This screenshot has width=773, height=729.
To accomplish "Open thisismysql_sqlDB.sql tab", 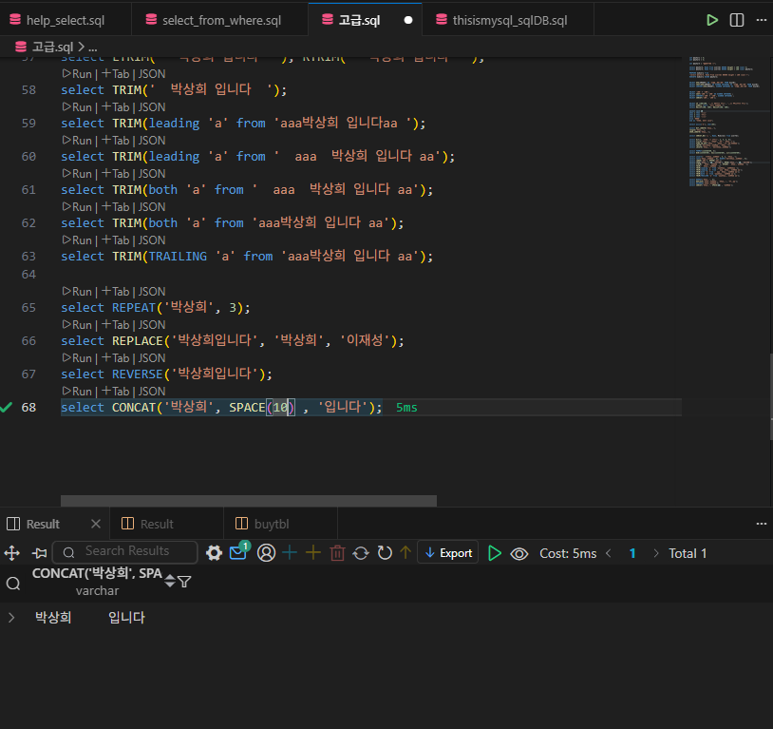I will point(509,20).
